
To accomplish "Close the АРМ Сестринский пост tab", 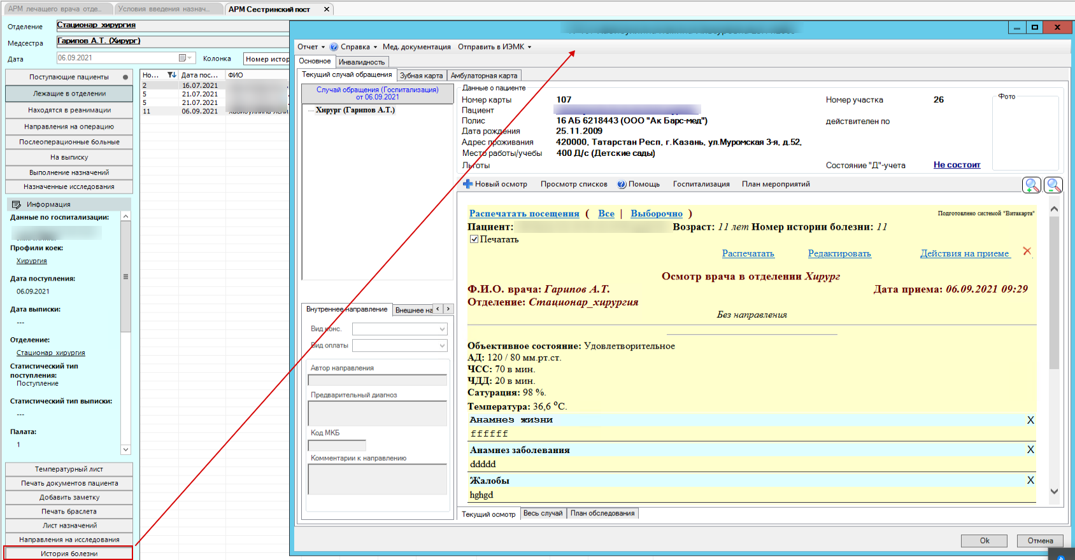I will click(x=327, y=10).
